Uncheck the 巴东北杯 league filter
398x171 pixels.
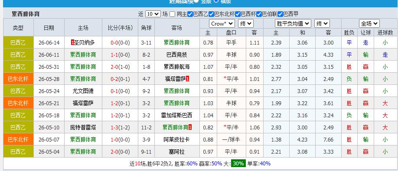(211, 14)
